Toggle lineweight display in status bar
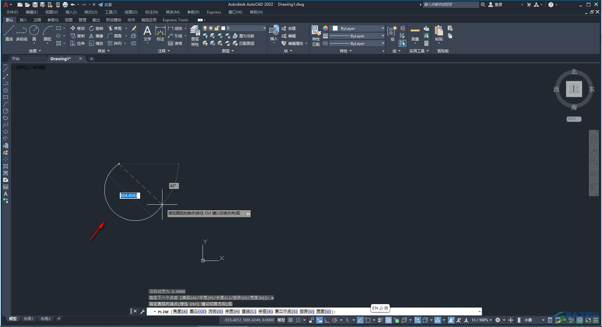This screenshot has width=602, height=327. (x=381, y=320)
